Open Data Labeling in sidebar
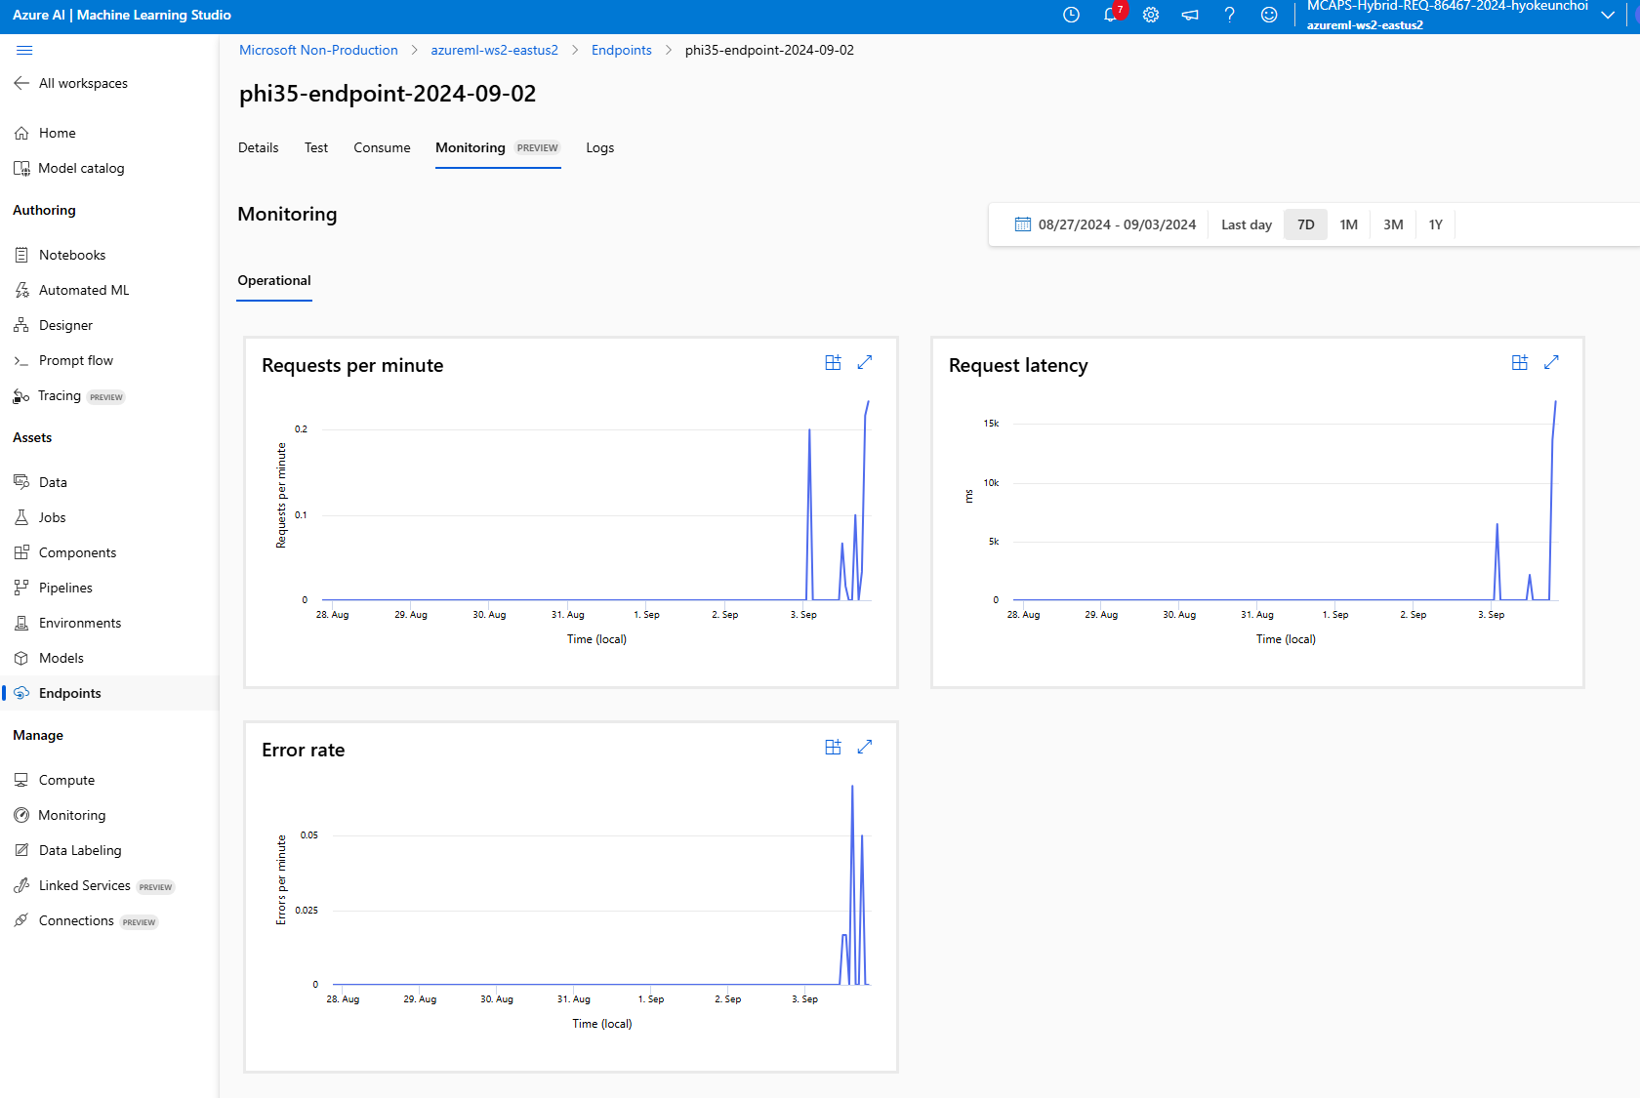 coord(67,850)
